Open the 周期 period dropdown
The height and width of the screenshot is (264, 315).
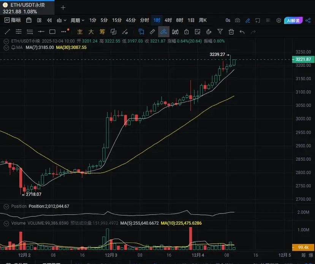pos(78,20)
